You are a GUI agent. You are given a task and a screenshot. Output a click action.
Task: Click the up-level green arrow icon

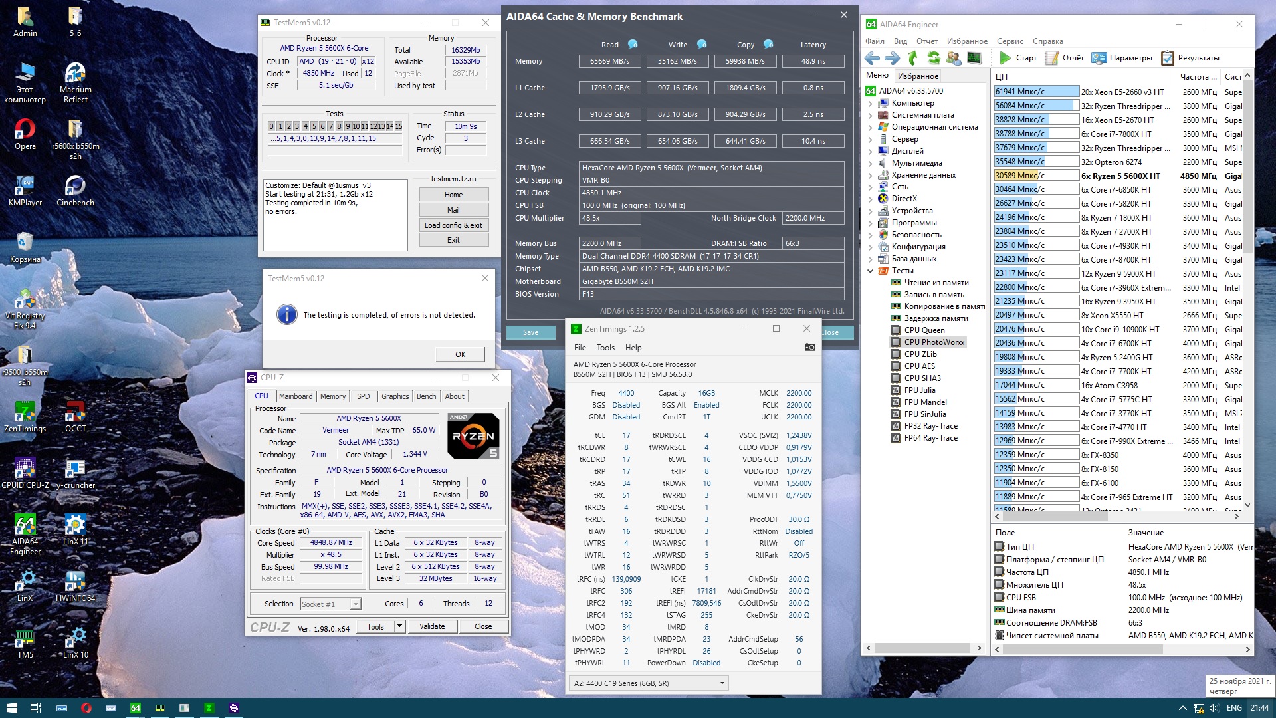(x=913, y=58)
